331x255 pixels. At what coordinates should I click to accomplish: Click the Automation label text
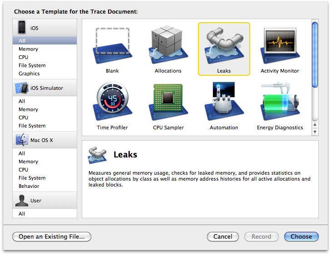click(224, 127)
